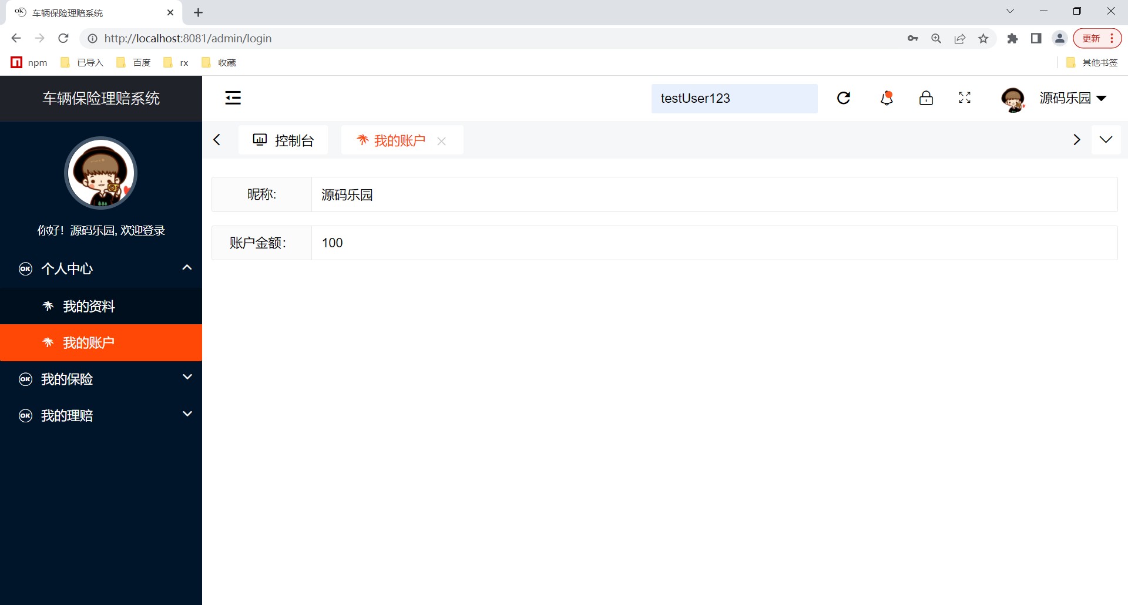The image size is (1128, 605).
Task: Reload page with browser refresh button
Action: (63, 38)
